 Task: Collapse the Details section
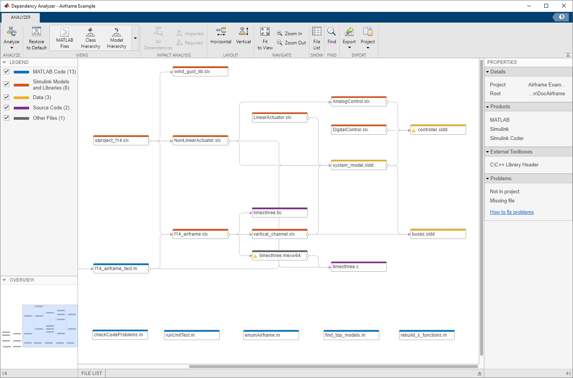point(488,72)
